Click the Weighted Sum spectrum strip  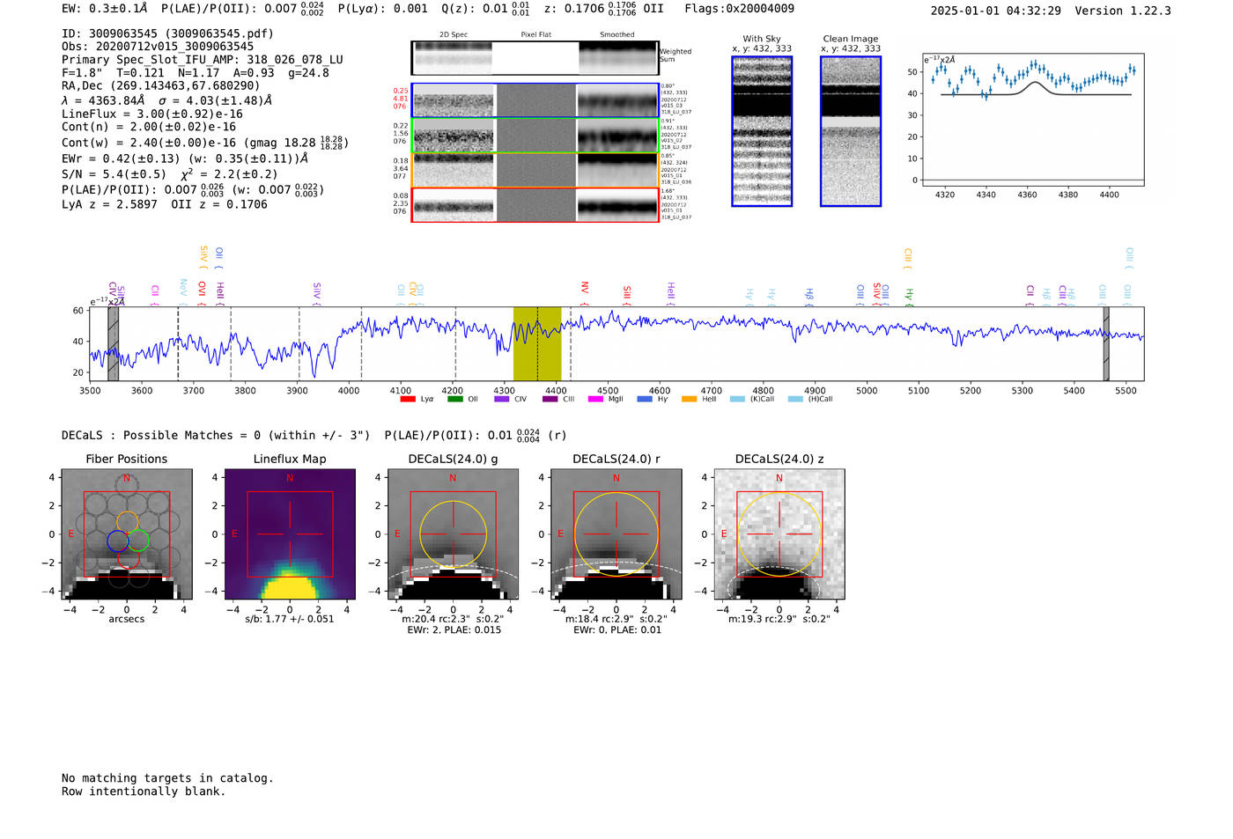click(x=535, y=58)
